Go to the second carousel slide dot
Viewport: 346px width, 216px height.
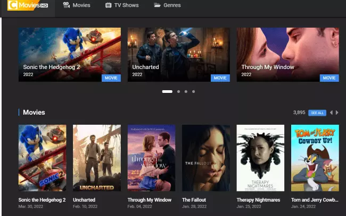pyautogui.click(x=178, y=91)
